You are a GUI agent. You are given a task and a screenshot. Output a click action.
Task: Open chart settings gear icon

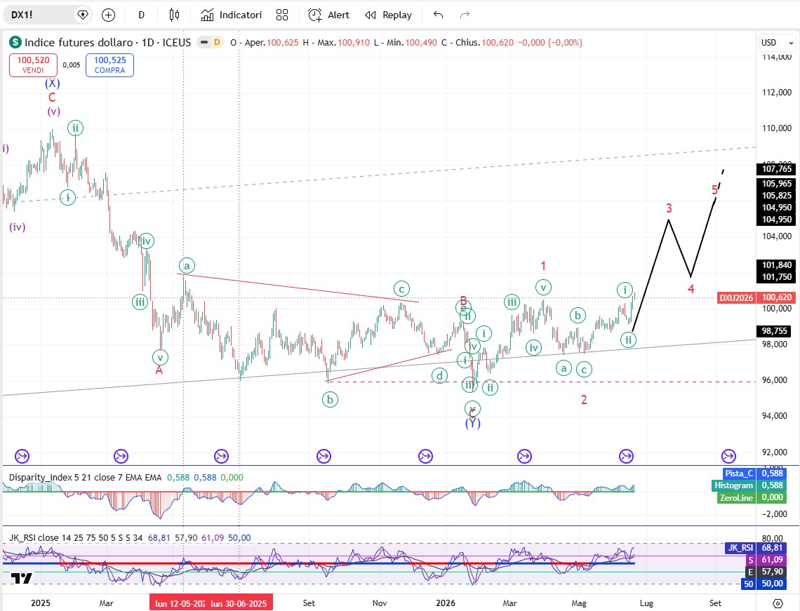click(778, 603)
